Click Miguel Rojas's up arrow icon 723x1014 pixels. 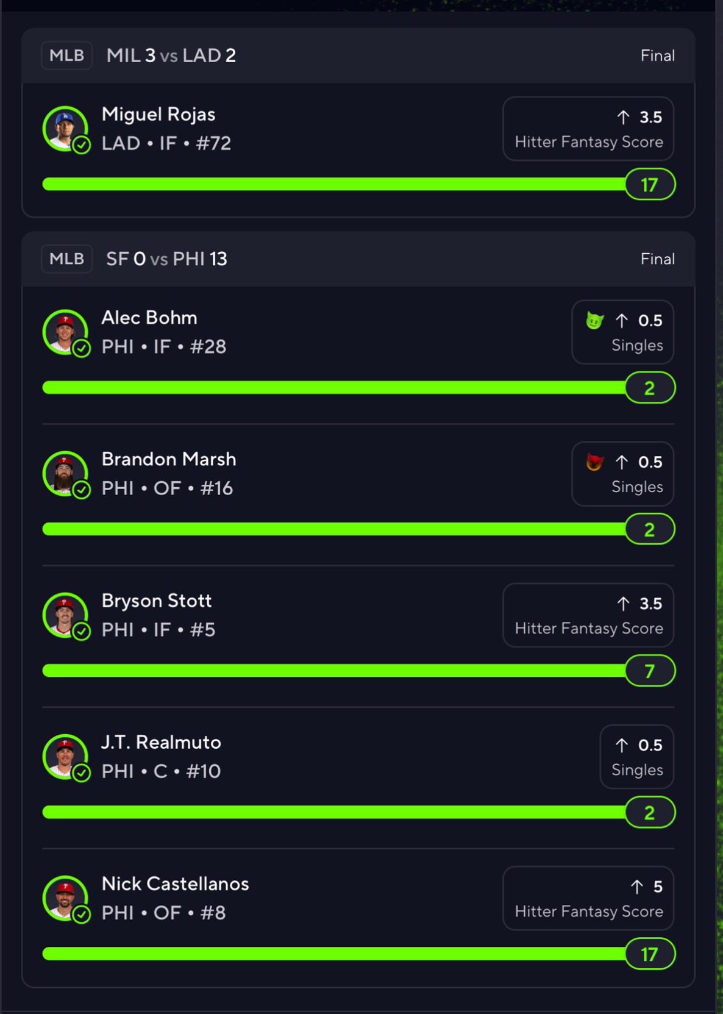[x=622, y=117]
